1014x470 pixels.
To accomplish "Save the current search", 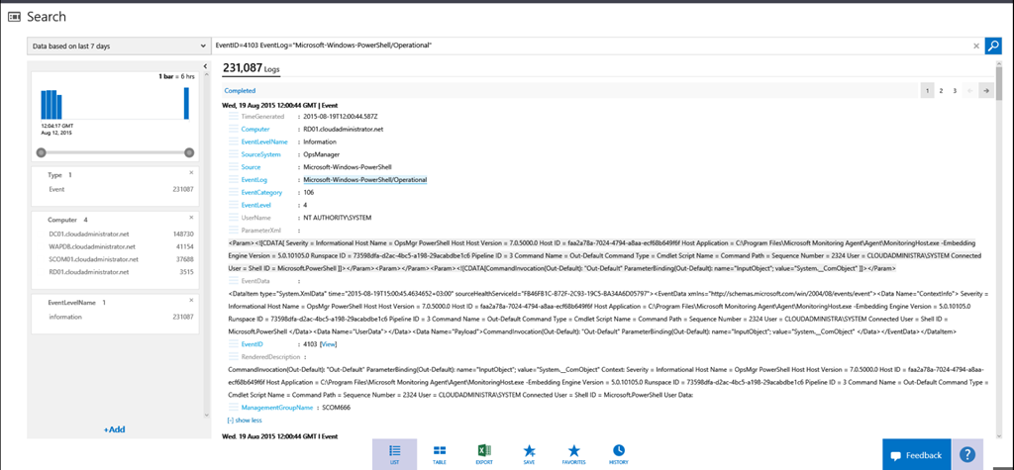I will [x=530, y=454].
